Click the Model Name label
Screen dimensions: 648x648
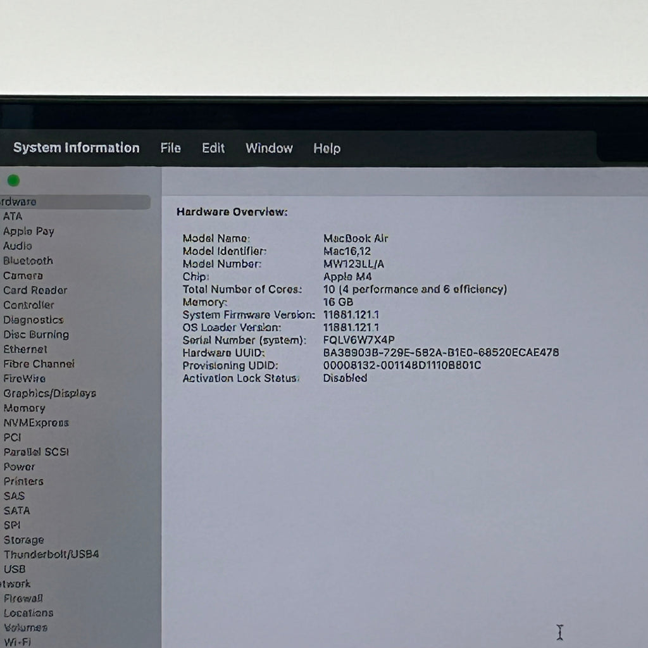pyautogui.click(x=216, y=239)
